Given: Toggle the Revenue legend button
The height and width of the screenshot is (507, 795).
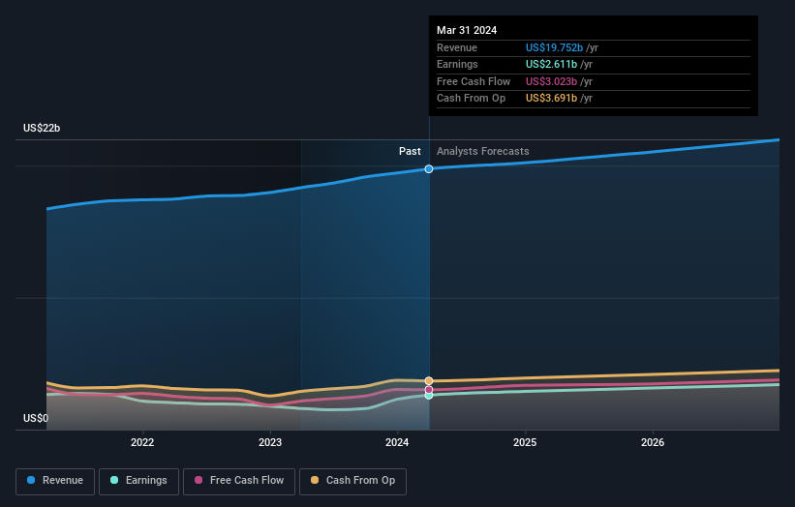Looking at the screenshot, I should (x=54, y=480).
